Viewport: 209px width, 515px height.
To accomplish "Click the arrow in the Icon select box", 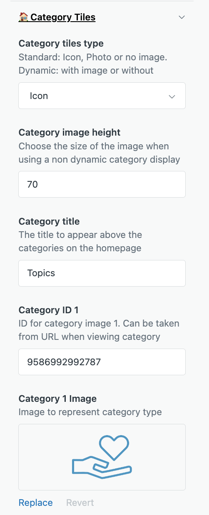I will [x=172, y=97].
